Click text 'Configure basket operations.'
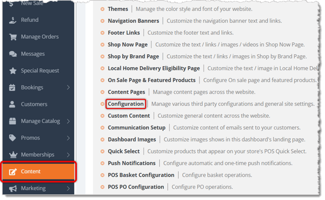This screenshot has height=200, width=325. [x=217, y=175]
